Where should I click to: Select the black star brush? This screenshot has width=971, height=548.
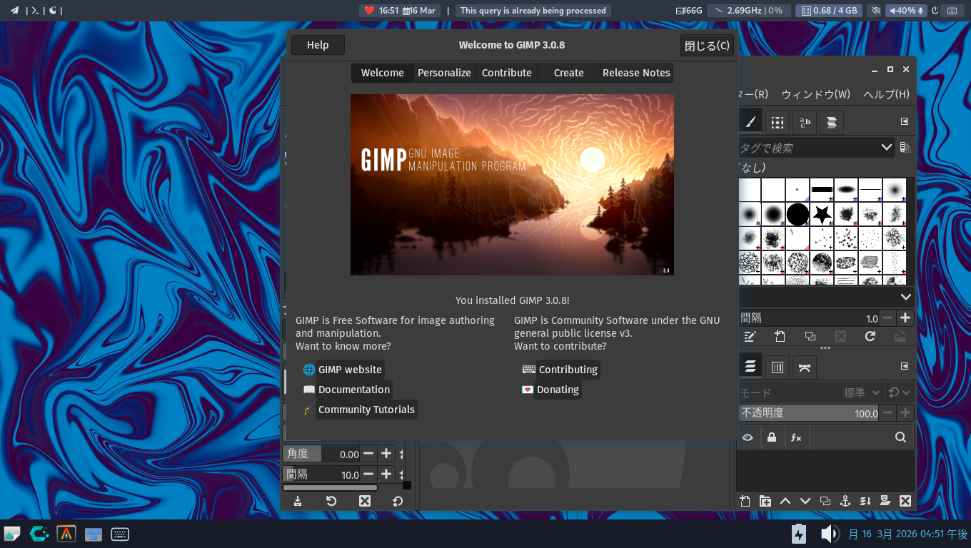pos(822,214)
